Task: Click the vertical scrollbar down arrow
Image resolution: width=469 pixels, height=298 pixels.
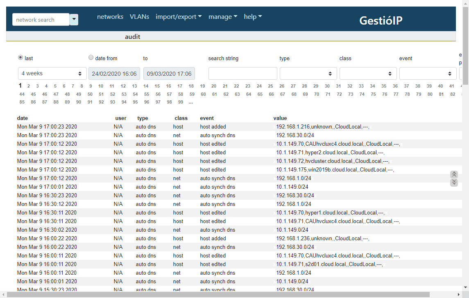Action: pos(465,288)
